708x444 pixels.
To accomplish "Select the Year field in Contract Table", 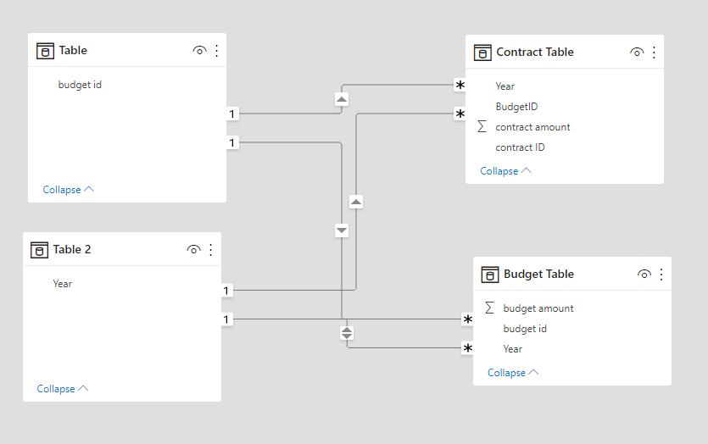I will [x=505, y=86].
